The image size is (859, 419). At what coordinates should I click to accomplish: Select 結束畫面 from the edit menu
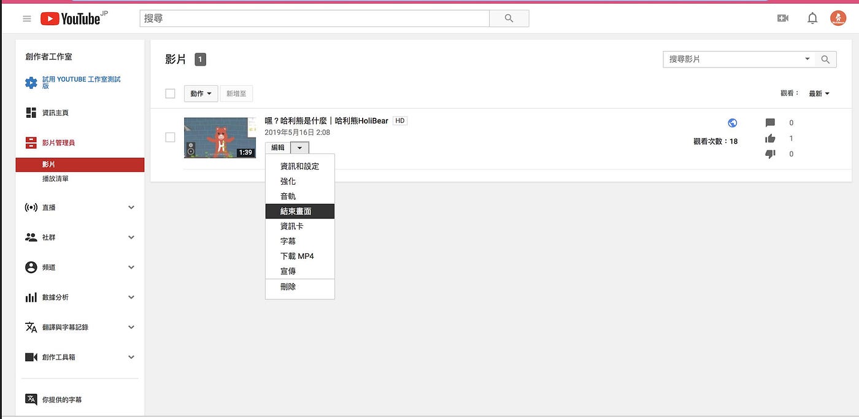(300, 211)
